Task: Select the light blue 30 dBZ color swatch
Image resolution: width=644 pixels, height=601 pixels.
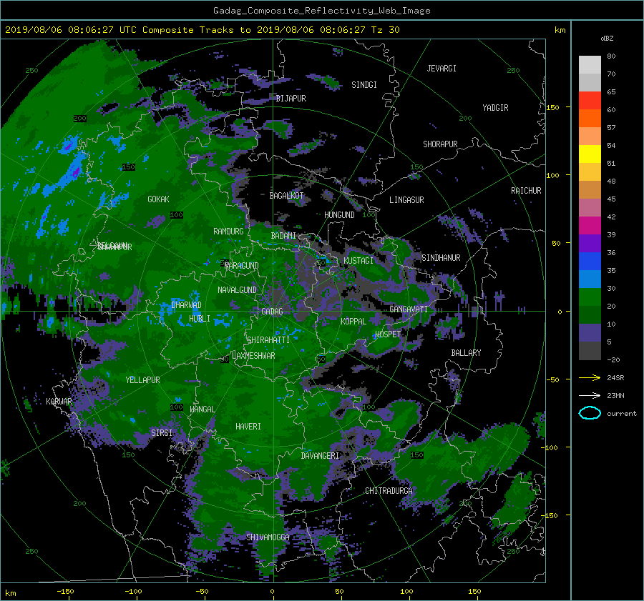Action: (x=590, y=279)
